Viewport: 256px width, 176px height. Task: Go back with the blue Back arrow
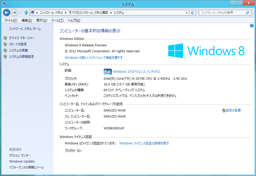(6, 12)
